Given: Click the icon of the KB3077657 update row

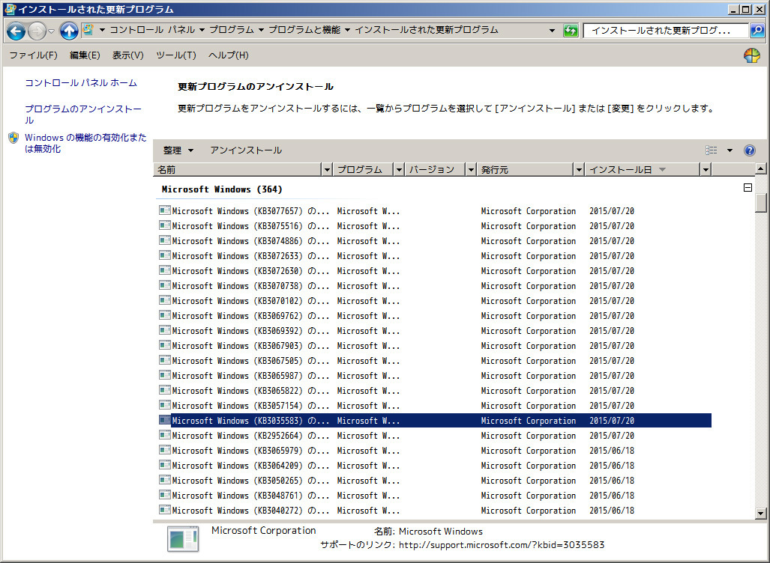Looking at the screenshot, I should pyautogui.click(x=164, y=211).
